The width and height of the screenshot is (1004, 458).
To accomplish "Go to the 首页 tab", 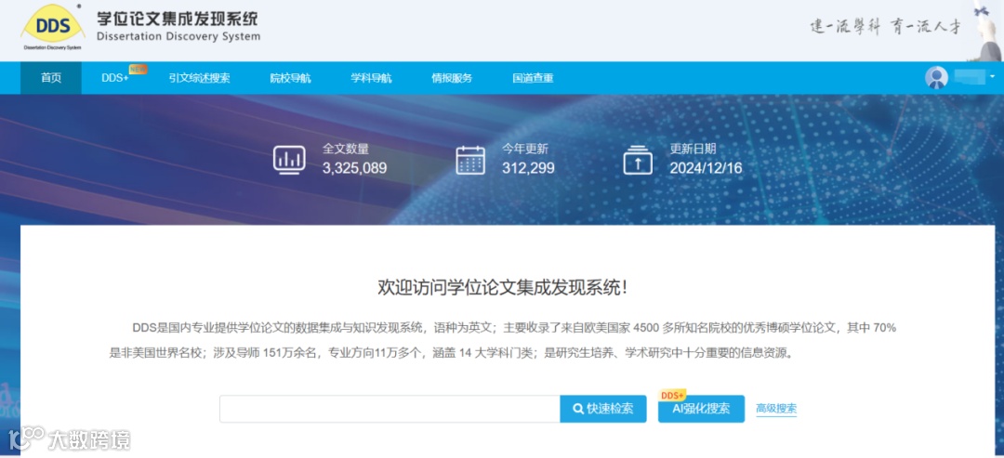I will point(51,78).
